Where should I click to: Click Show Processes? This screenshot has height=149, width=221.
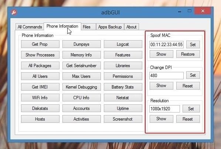[40, 55]
